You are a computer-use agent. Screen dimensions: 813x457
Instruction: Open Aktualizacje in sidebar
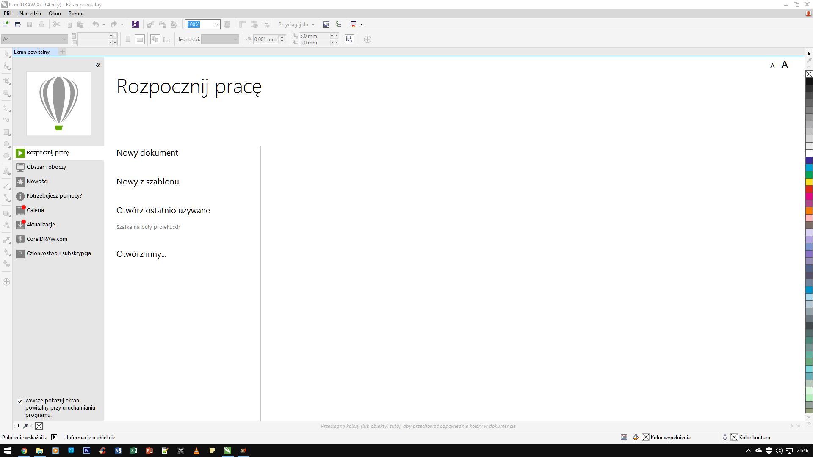(x=58, y=225)
